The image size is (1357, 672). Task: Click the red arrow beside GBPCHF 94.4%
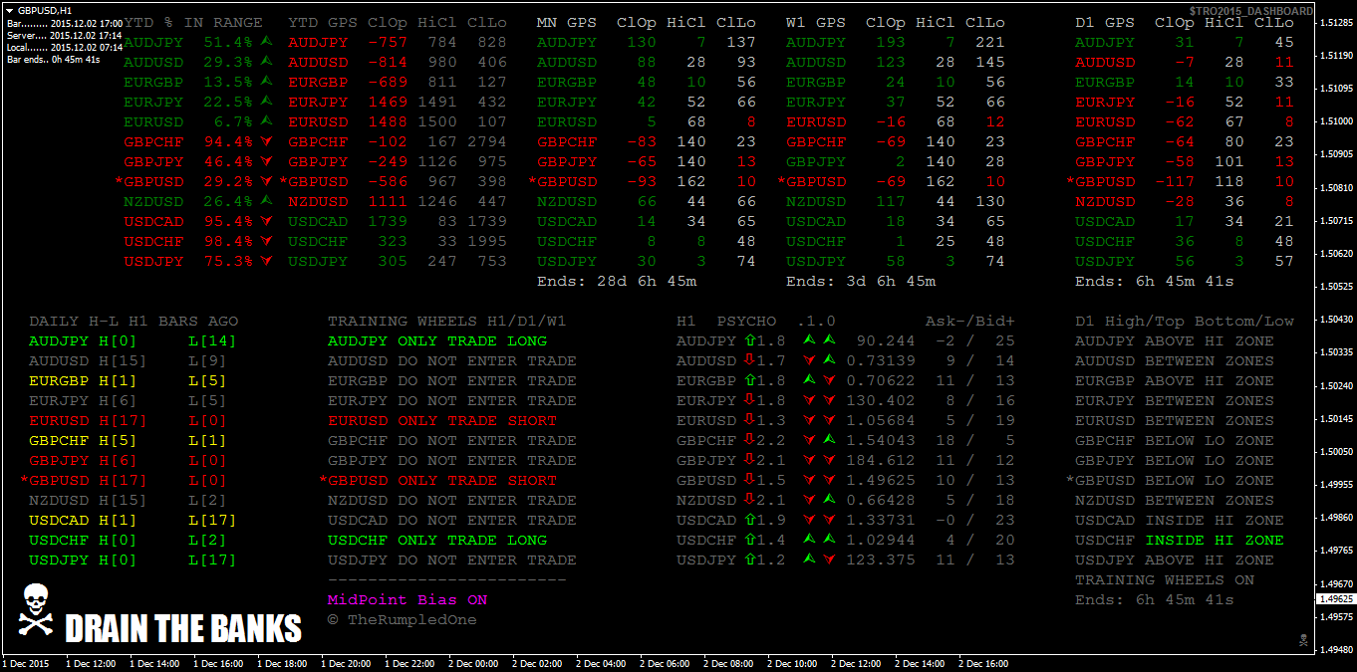(266, 141)
